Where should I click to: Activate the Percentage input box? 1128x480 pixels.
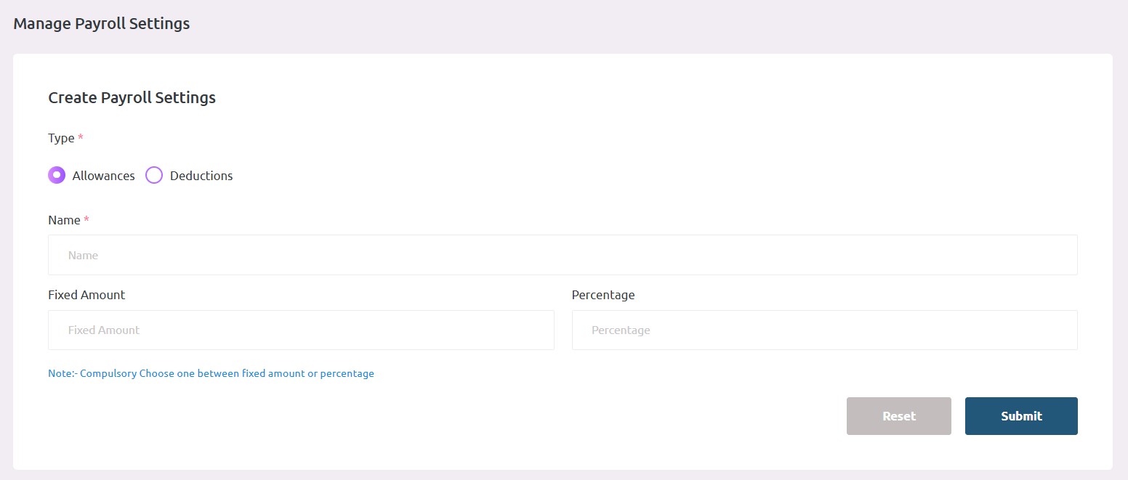pos(824,330)
